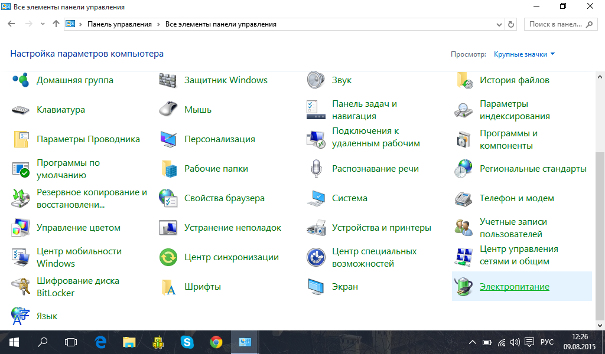Expand the address bar history dropdown
The width and height of the screenshot is (605, 354).
click(499, 24)
